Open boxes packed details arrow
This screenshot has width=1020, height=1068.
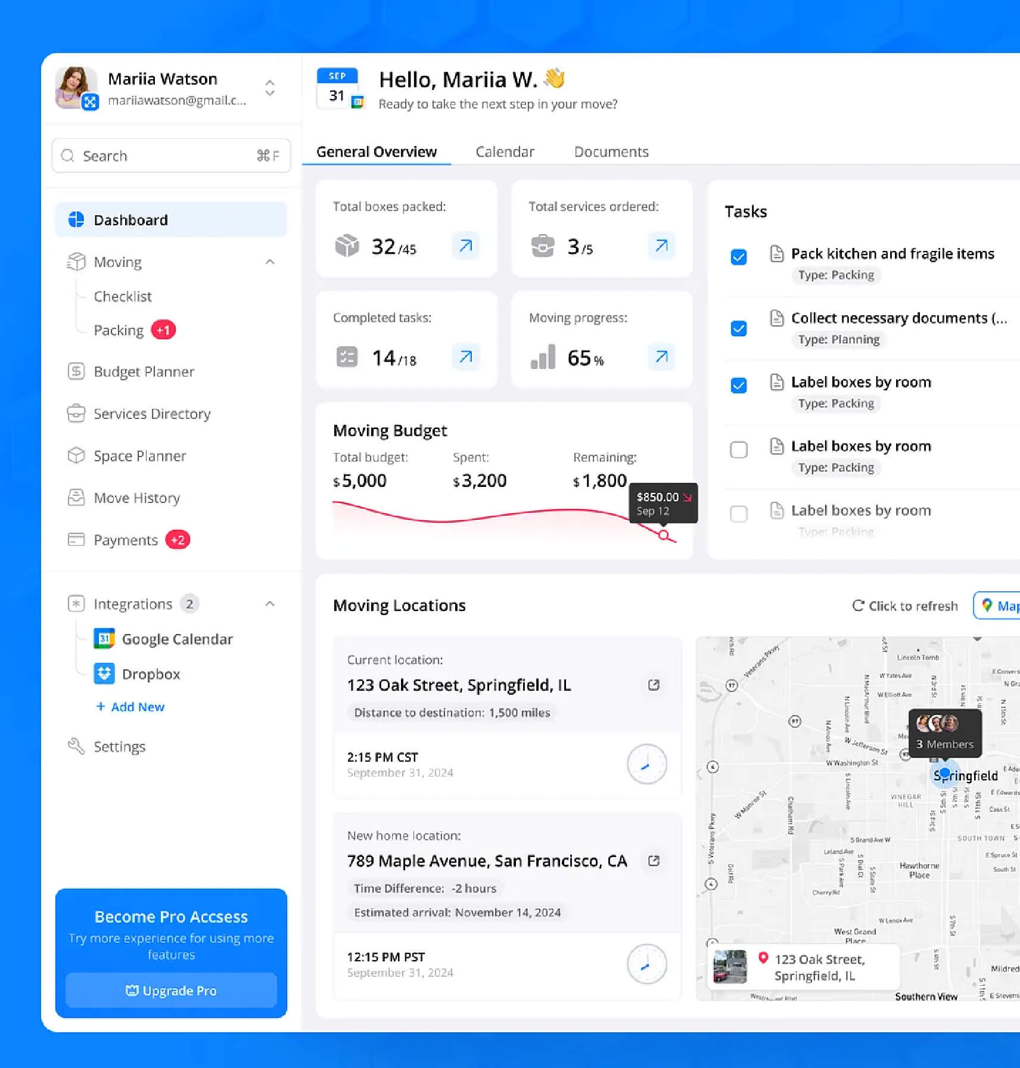tap(465, 246)
